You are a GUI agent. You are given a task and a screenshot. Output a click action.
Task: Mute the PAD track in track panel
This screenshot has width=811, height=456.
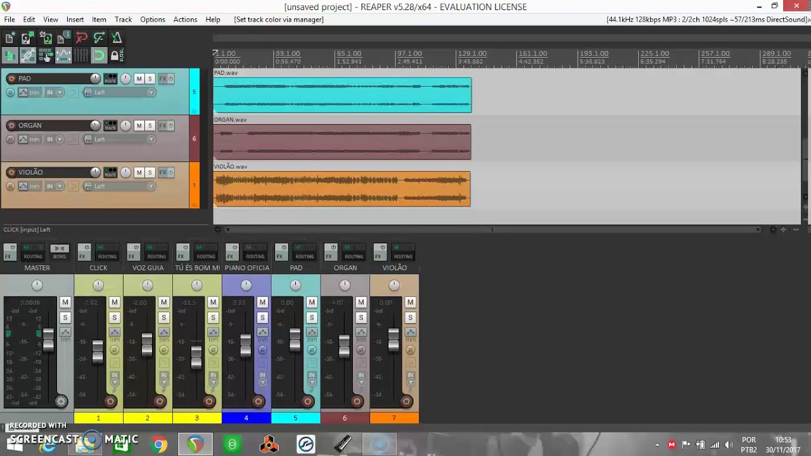pos(139,79)
